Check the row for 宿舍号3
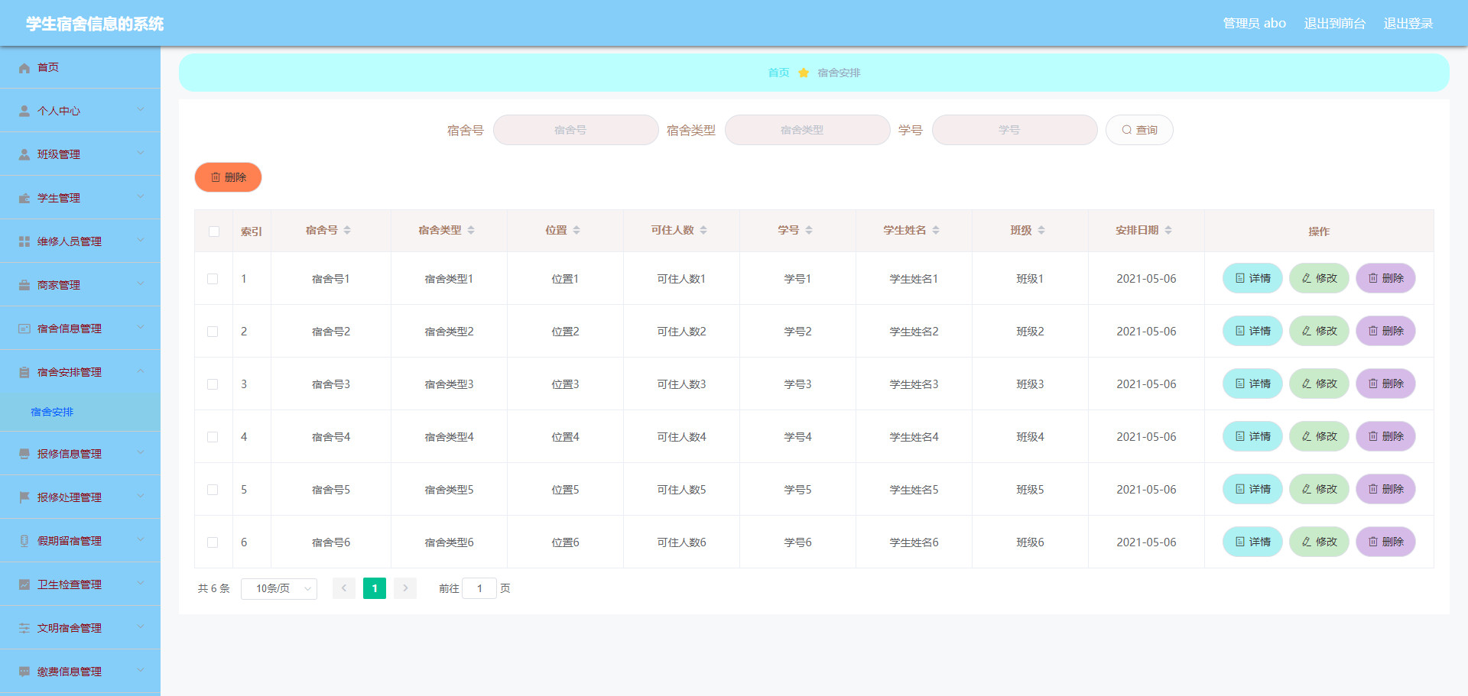Viewport: 1468px width, 696px height. pyautogui.click(x=213, y=384)
